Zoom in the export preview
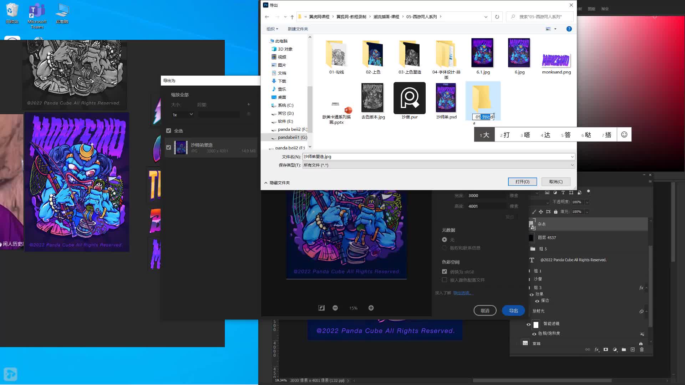Image resolution: width=685 pixels, height=385 pixels. (371, 308)
